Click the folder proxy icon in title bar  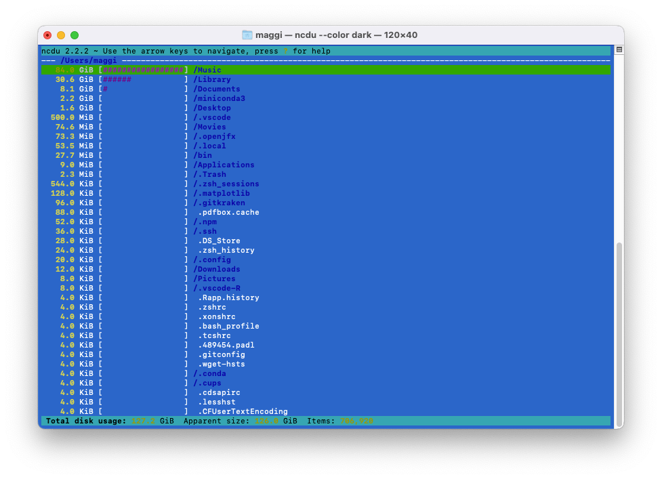[247, 35]
